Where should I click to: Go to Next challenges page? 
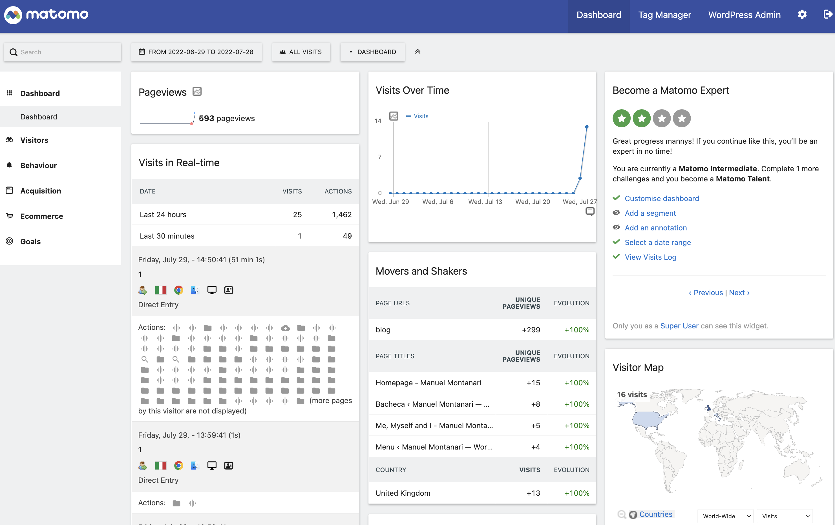coord(739,292)
